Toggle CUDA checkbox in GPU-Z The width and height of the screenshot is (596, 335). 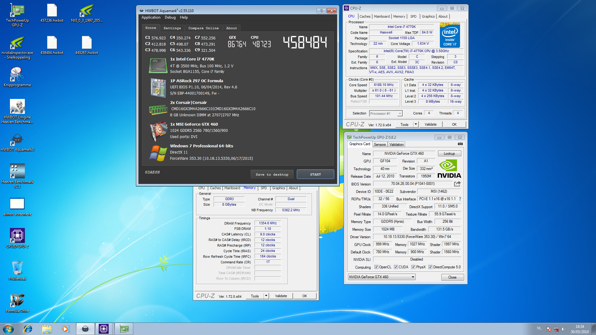(x=396, y=267)
